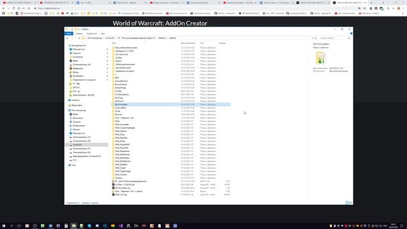
Task: Click the ButtonForge folder icon
Action: [113, 88]
